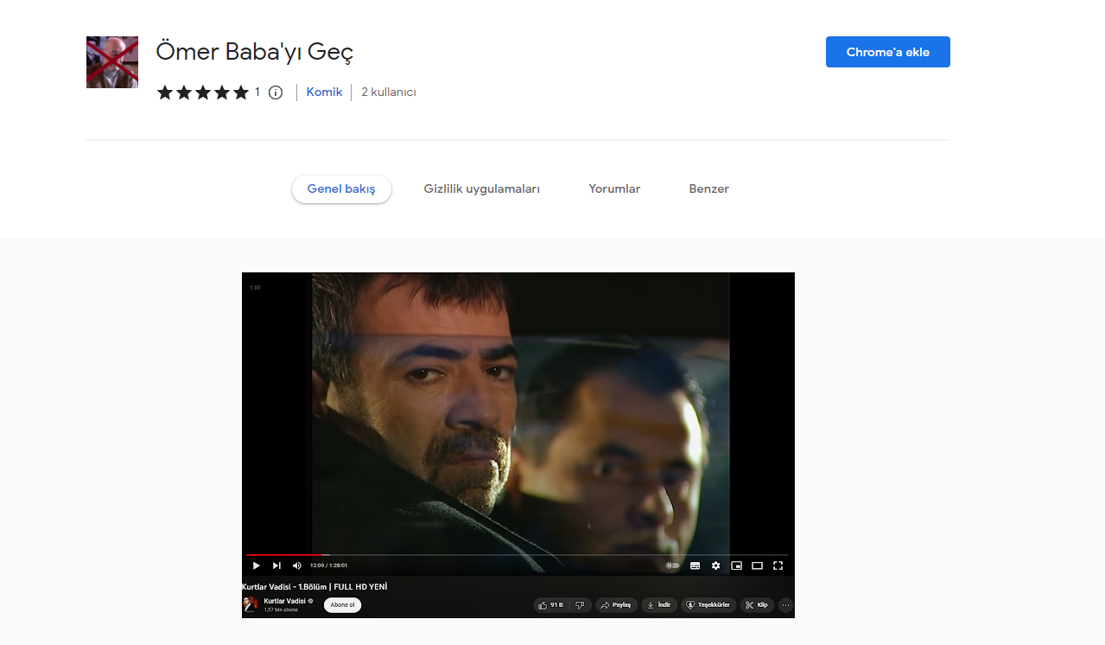Click the 12:09 / 1:28:01 timestamp

[x=328, y=565]
